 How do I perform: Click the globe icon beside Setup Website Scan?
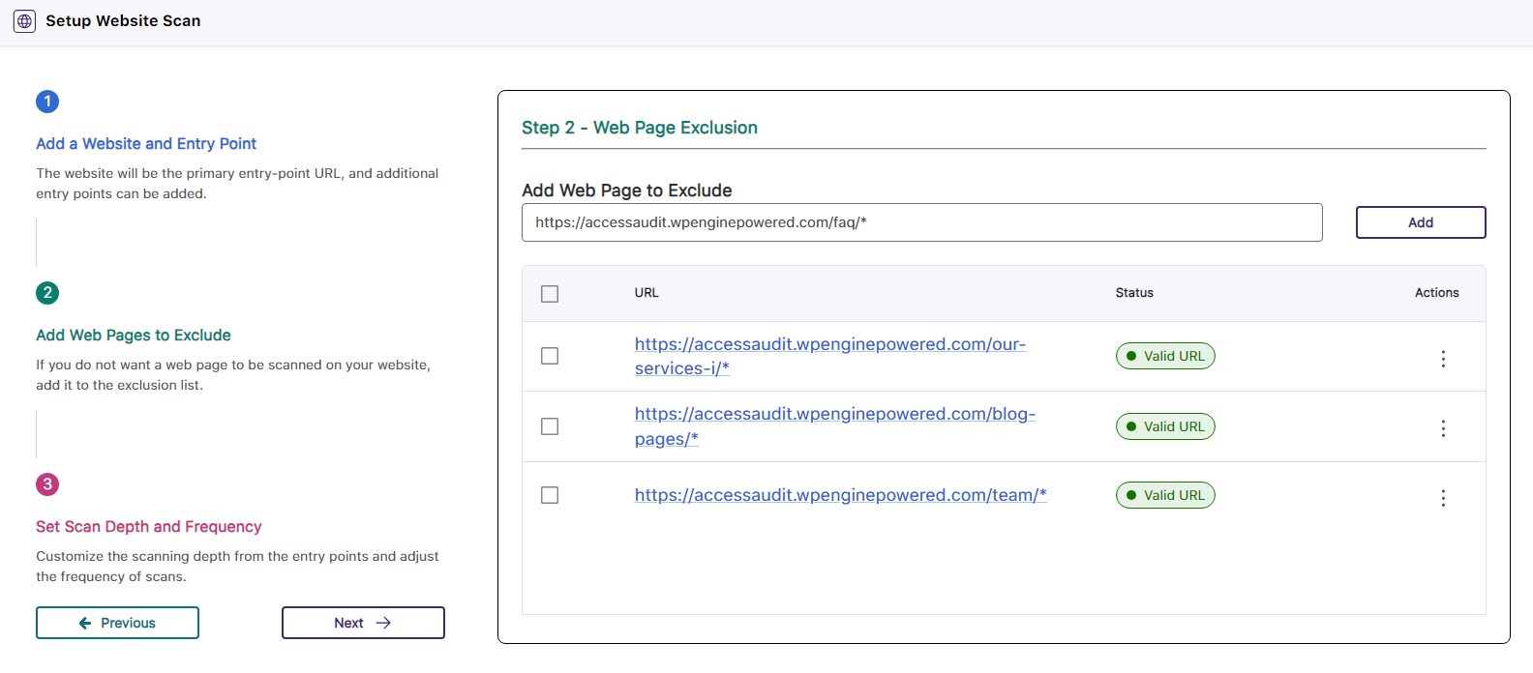[x=24, y=21]
